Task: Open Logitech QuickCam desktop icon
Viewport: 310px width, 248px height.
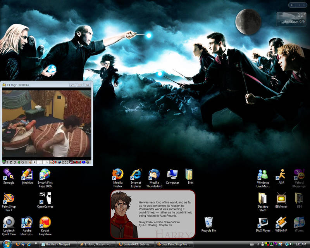Action: pos(9,226)
